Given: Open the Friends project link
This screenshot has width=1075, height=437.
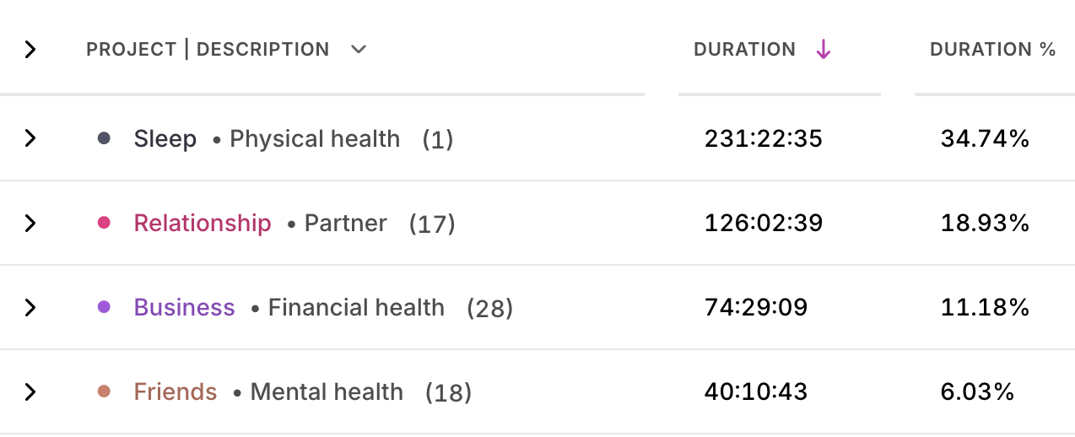Looking at the screenshot, I should click(x=176, y=391).
